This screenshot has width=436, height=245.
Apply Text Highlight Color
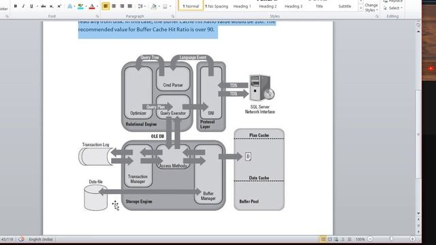click(x=80, y=6)
